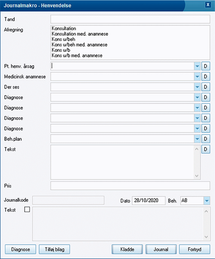Click the D button beside Pt. henv. årsag

pos(205,66)
